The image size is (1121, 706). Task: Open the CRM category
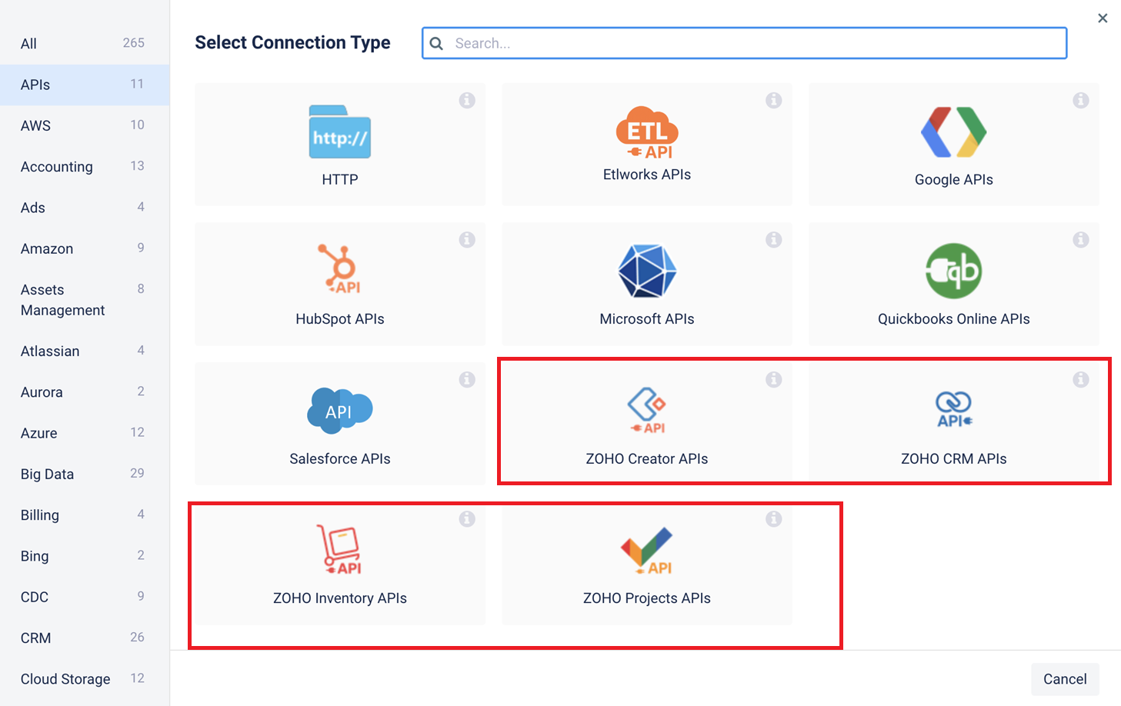click(85, 638)
